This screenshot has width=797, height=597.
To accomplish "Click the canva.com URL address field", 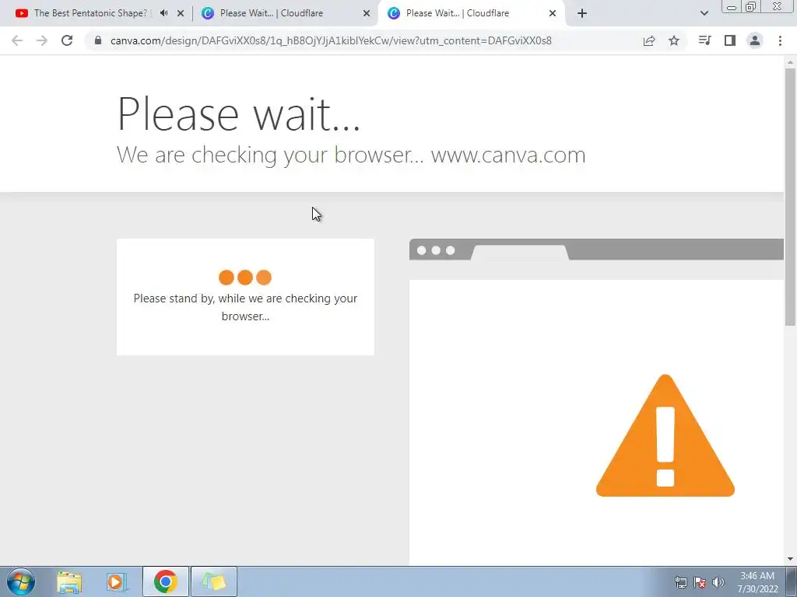I will point(331,40).
